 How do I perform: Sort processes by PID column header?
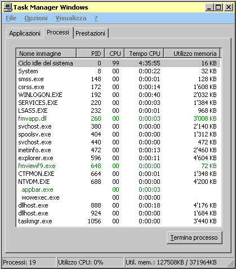tap(91, 54)
